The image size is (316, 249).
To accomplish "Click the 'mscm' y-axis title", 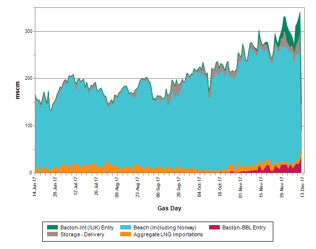I will click(x=18, y=90).
